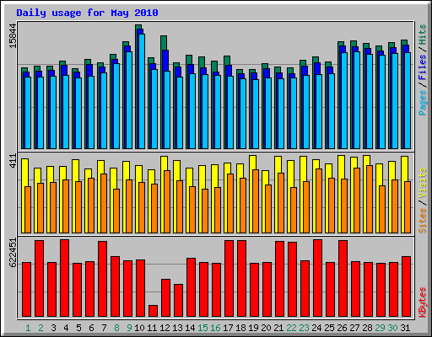
Task: Select day label "1" on the x-axis
Action: (28, 328)
